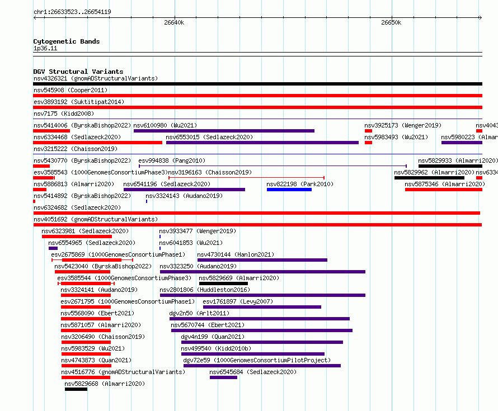Select the purple nsv4730144 variant bar

(x=262, y=260)
